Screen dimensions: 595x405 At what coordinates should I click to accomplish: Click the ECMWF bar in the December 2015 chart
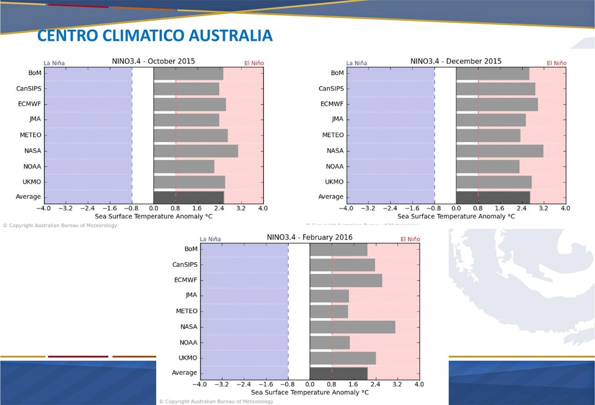coord(497,105)
